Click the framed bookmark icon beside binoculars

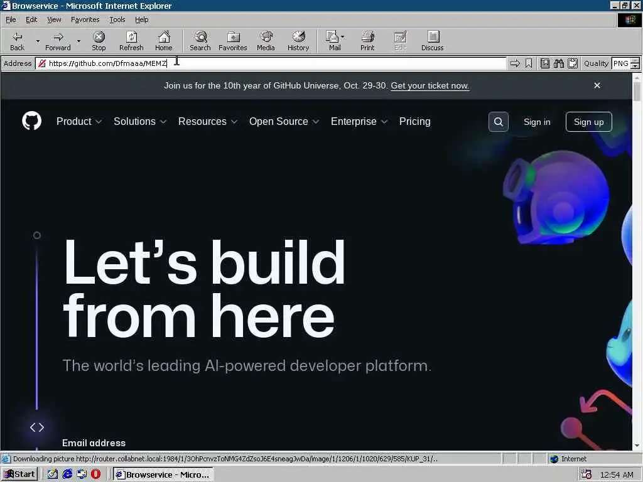(544, 63)
